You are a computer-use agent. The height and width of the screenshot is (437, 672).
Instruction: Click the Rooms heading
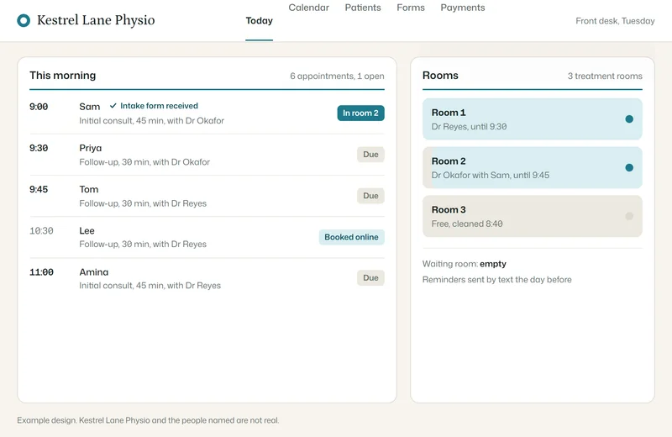coord(440,75)
